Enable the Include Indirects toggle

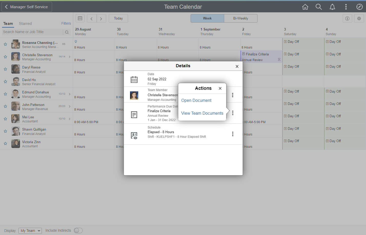(78, 230)
